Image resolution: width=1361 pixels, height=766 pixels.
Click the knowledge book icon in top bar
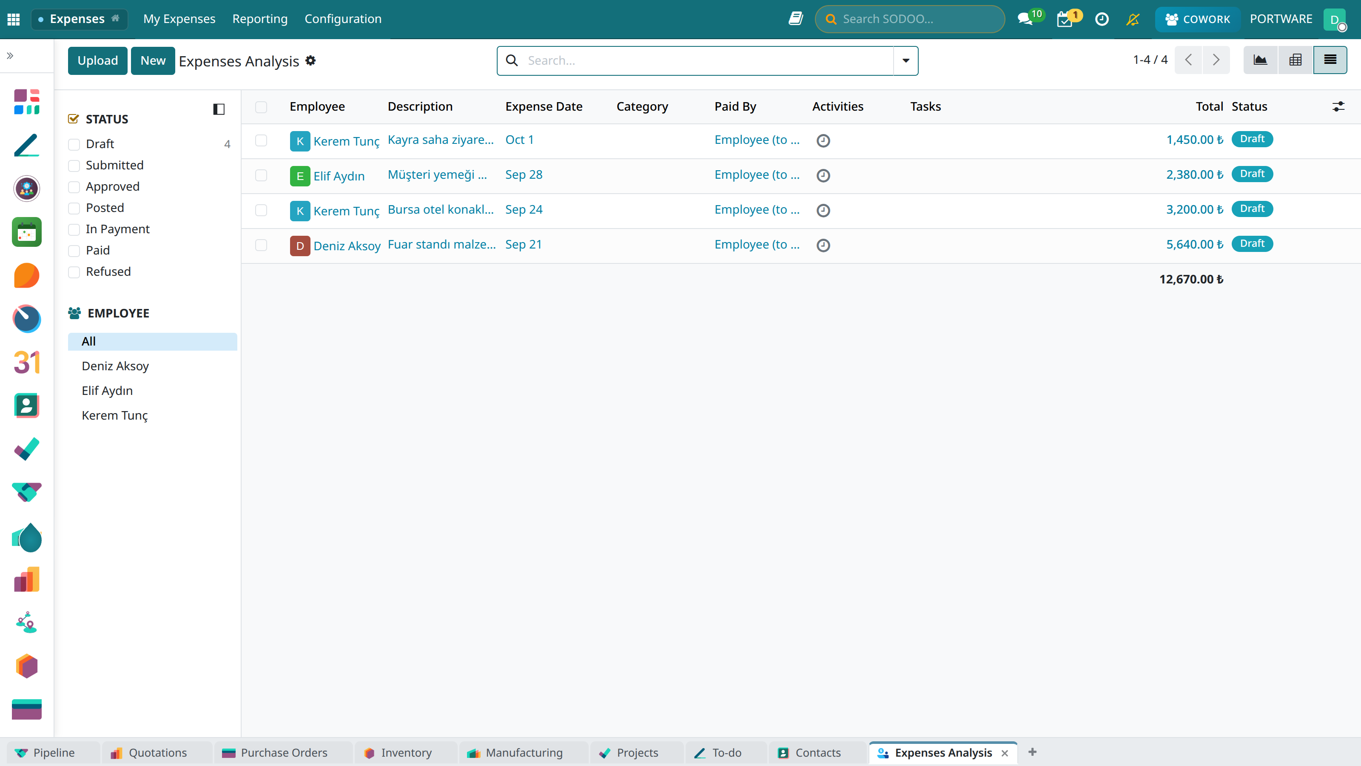(x=796, y=19)
